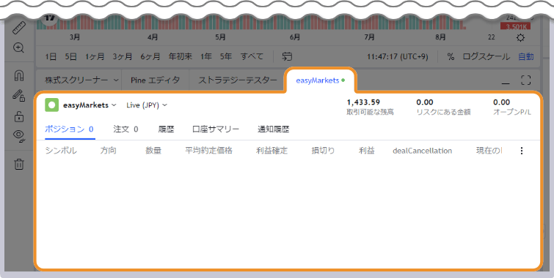The image size is (554, 278).
Task: Switch to the 口座サマリー tab
Action: click(x=216, y=129)
